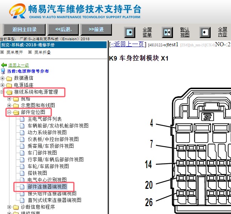The width and height of the screenshot is (231, 214).
Task: Open the 动力系统部件视图 document
Action: [47, 132]
